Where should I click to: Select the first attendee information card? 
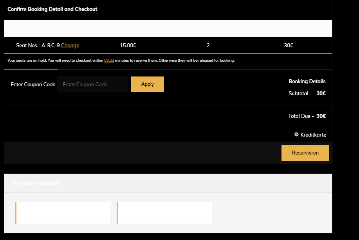tap(63, 213)
